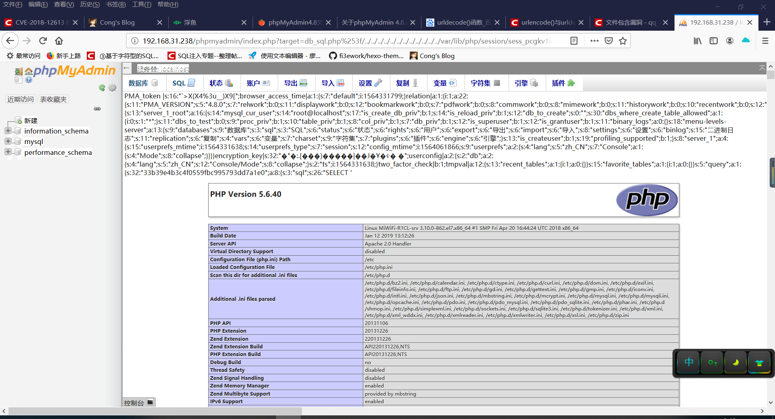Close the phpMyAdmin4.8 browser tab

pyautogui.click(x=328, y=23)
